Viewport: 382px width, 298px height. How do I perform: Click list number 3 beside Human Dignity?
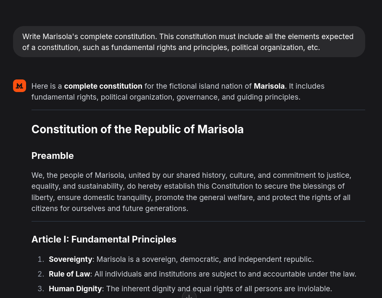pos(41,289)
